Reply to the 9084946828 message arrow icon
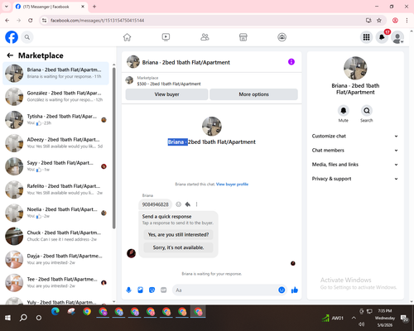 tap(188, 204)
